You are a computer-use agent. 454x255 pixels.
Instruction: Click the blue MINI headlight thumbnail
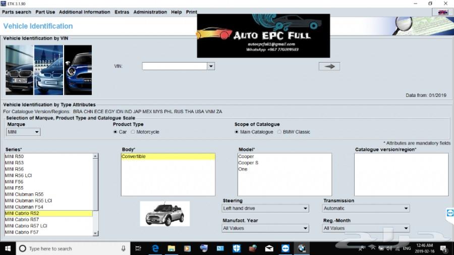[x=78, y=70]
